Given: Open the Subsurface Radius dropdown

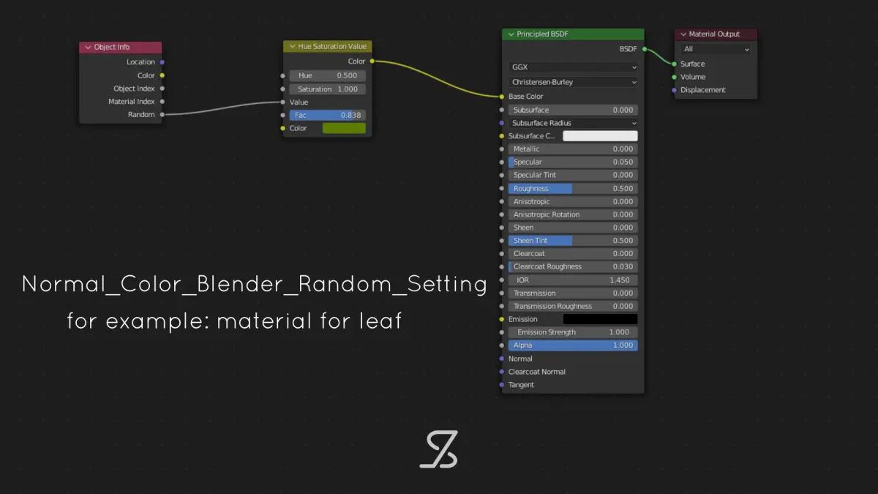Looking at the screenshot, I should [573, 123].
